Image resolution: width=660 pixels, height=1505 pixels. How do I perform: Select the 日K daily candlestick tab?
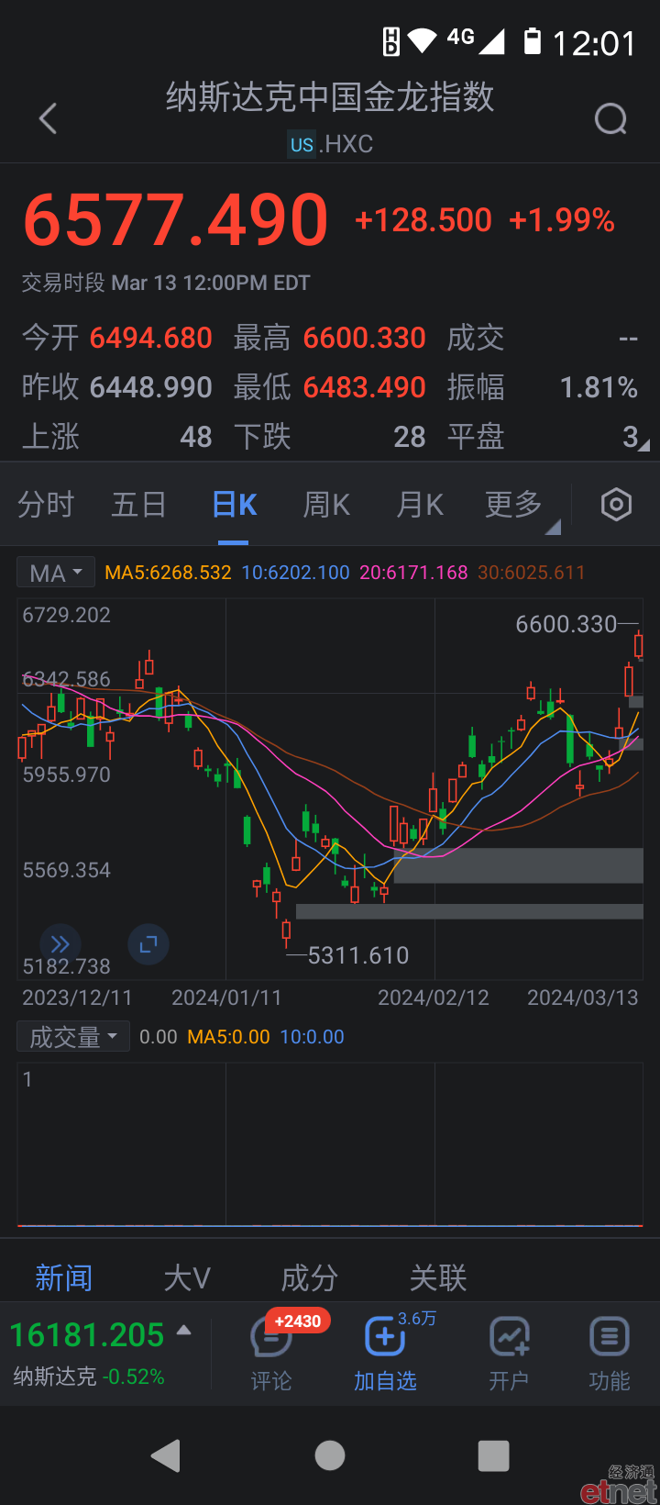(235, 505)
